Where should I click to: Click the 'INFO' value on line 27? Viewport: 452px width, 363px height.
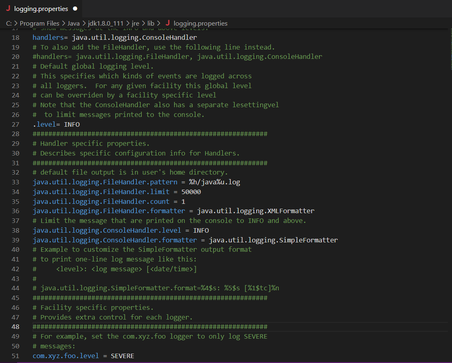pos(72,124)
